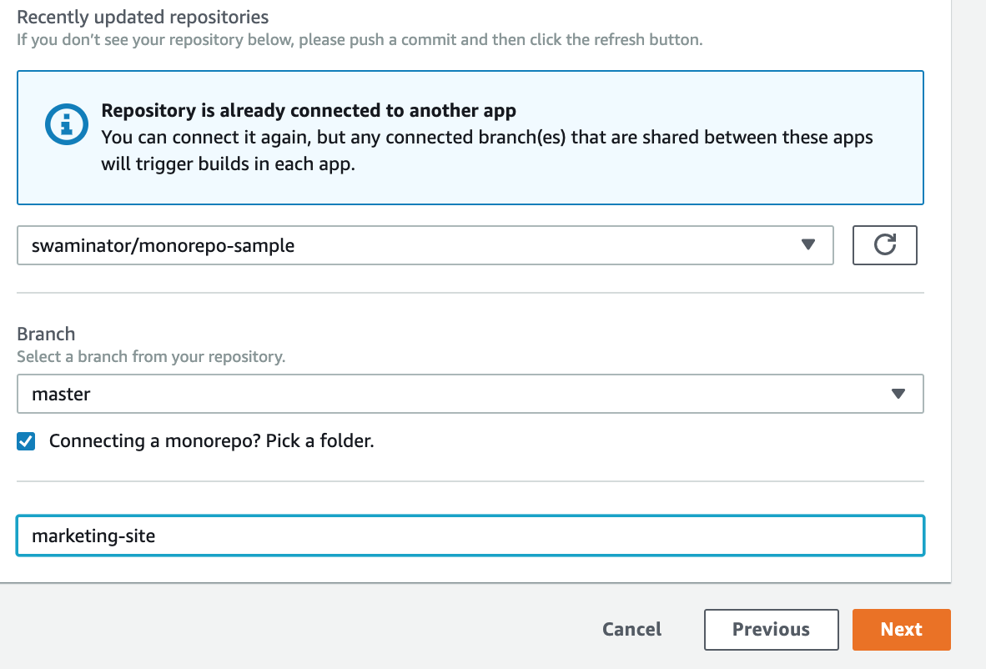Go back with the Previous button
Screen dimensions: 986x669
(771, 629)
